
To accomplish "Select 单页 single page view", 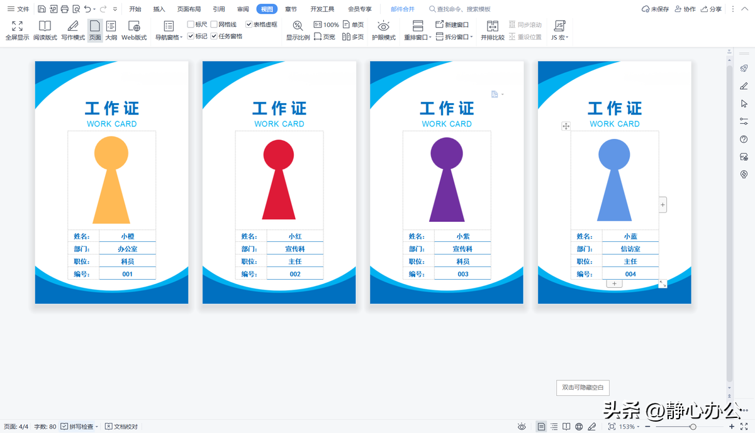I will click(x=353, y=25).
